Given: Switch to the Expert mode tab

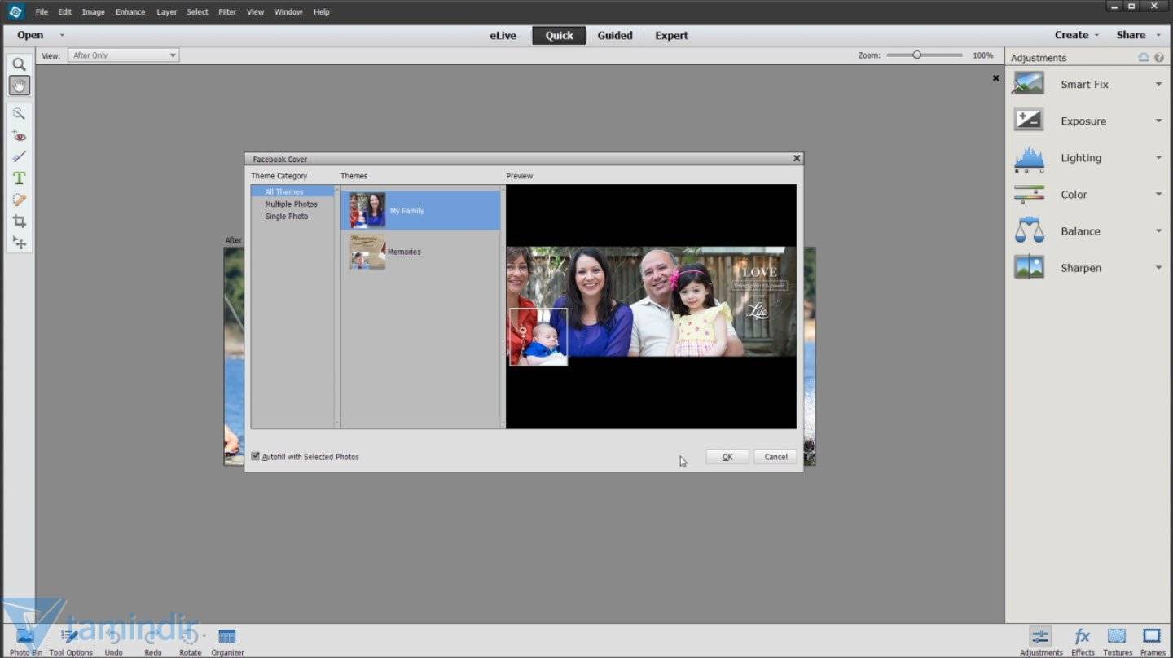Looking at the screenshot, I should [671, 35].
